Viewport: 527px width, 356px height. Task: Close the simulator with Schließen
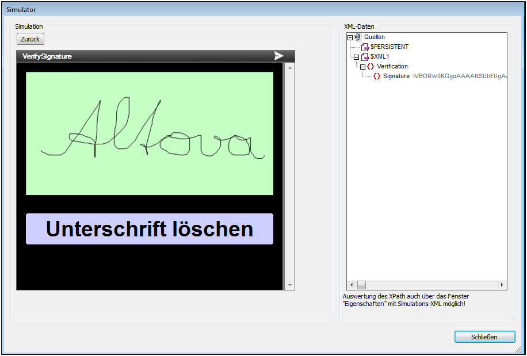(484, 337)
